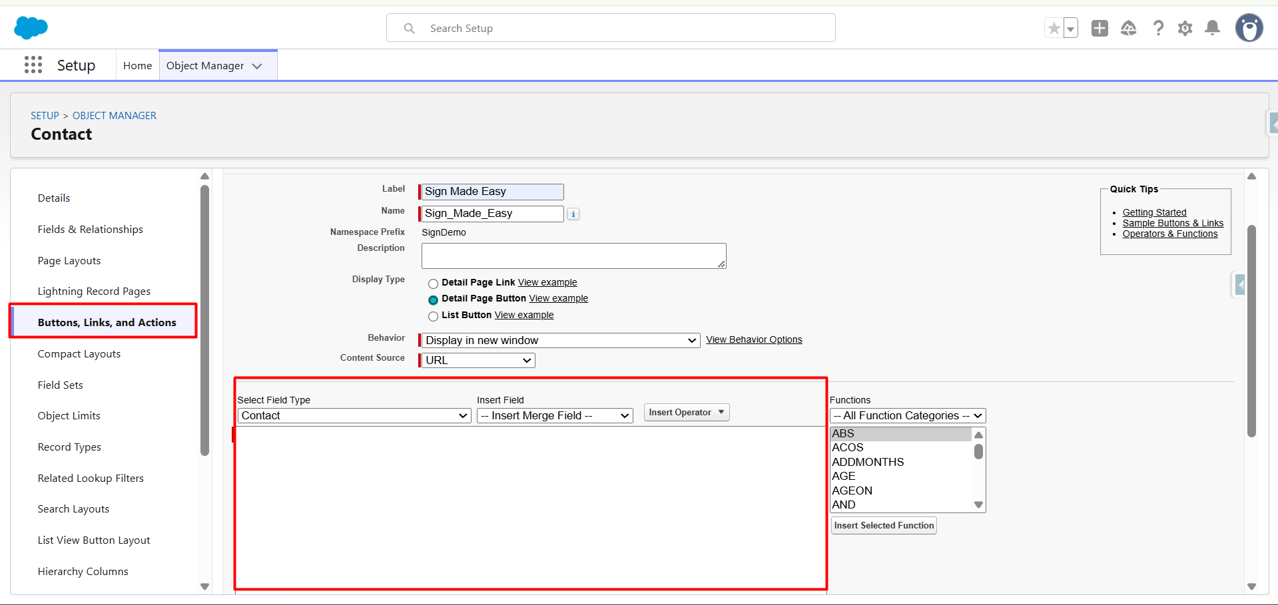Click the info icon beside Name field
This screenshot has height=605, width=1278.
(x=573, y=214)
